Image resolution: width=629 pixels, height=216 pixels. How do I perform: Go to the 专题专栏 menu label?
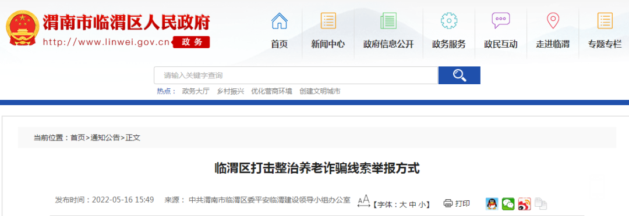(605, 44)
